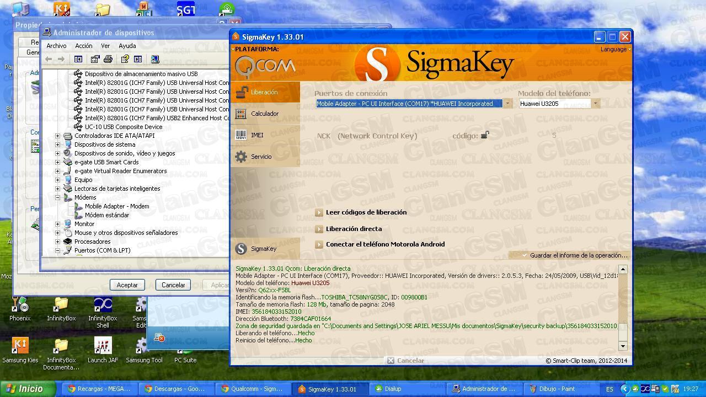Open the Servicio tab in SigmaKey
The image size is (706, 397).
(x=265, y=157)
